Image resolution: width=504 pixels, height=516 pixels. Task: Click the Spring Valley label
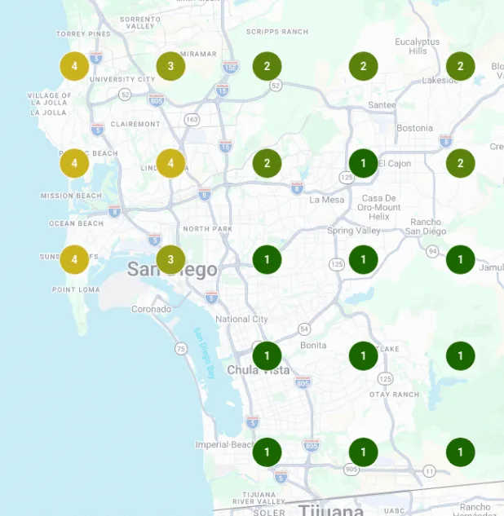(354, 231)
